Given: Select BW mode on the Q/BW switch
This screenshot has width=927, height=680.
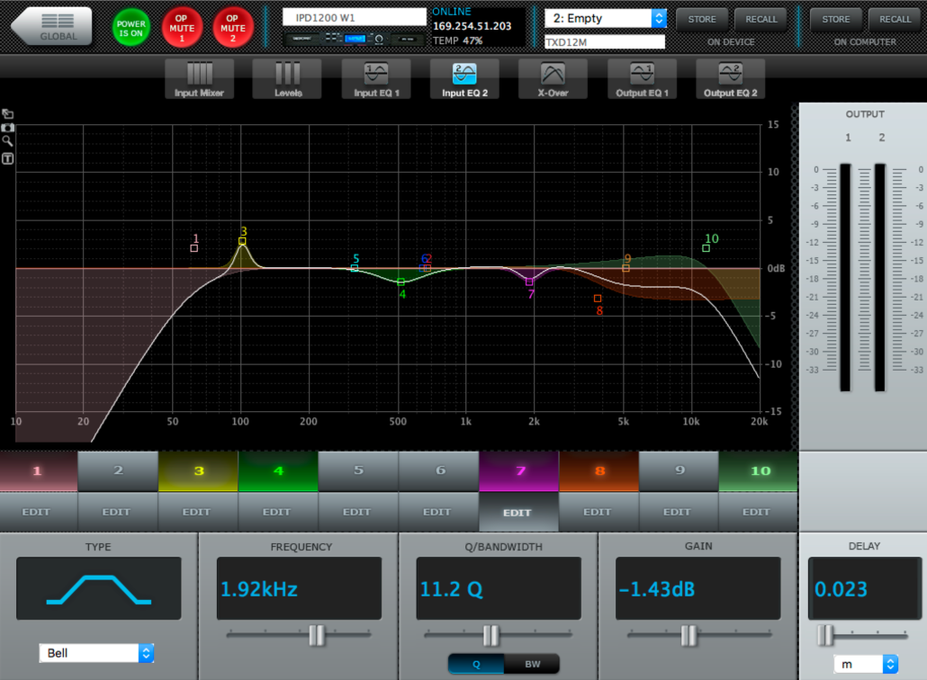Looking at the screenshot, I should [532, 664].
